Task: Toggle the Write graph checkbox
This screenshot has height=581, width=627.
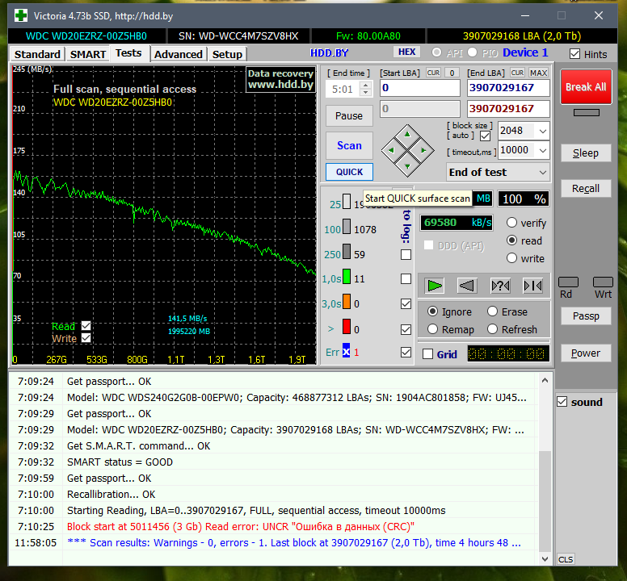Action: click(86, 338)
